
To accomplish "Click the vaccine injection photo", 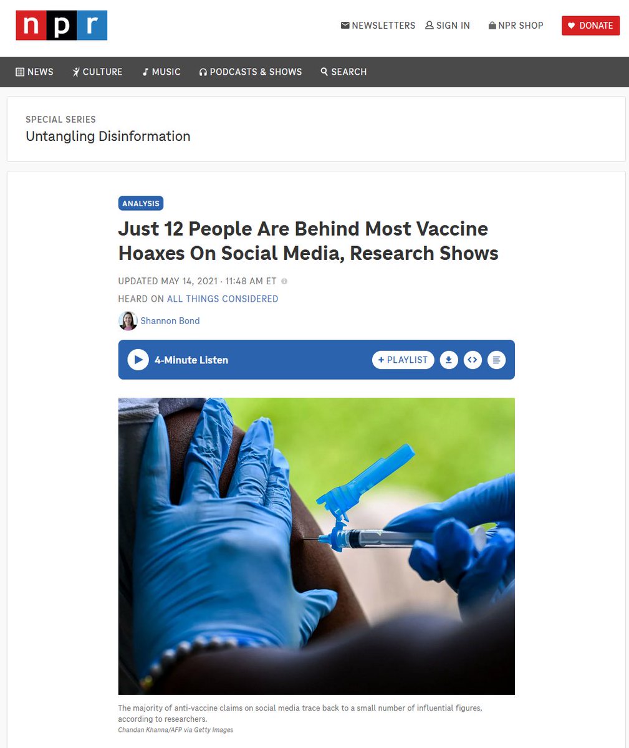I will (x=317, y=546).
